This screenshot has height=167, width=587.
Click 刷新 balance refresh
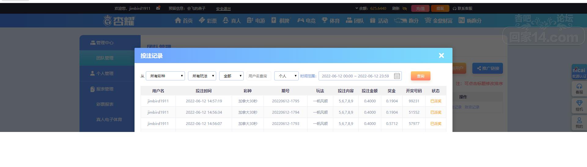pos(396,9)
